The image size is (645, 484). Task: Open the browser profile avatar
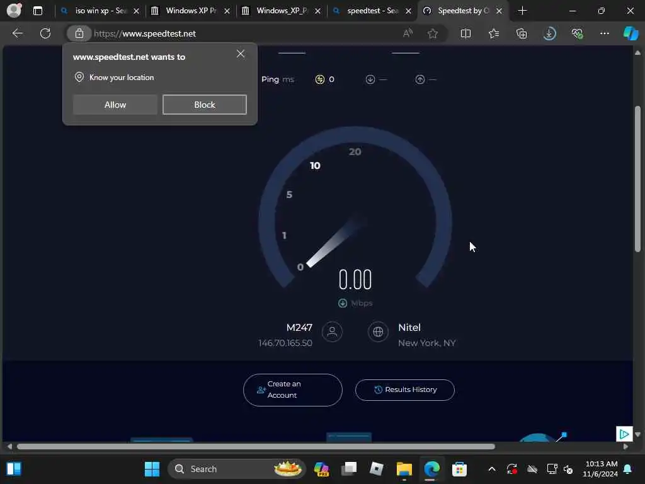(x=14, y=11)
